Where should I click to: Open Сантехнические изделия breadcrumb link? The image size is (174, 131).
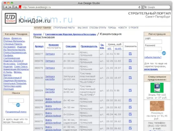71,34
